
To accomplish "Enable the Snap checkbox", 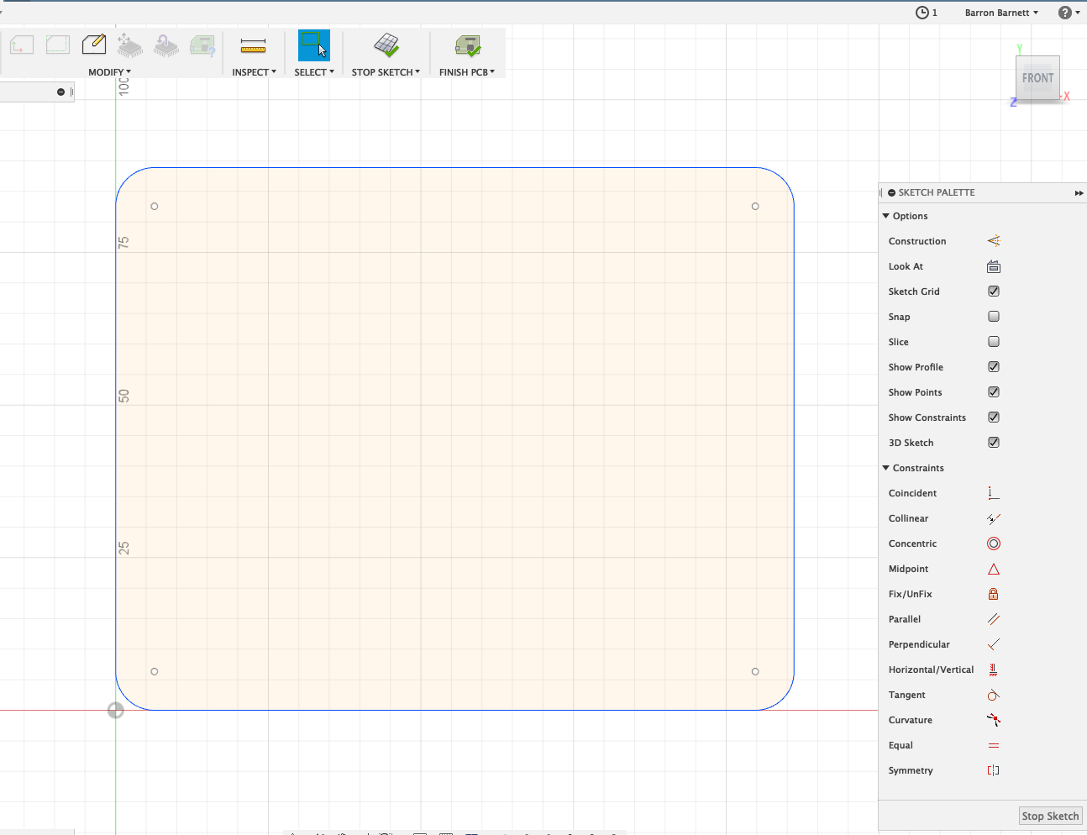I will [993, 317].
